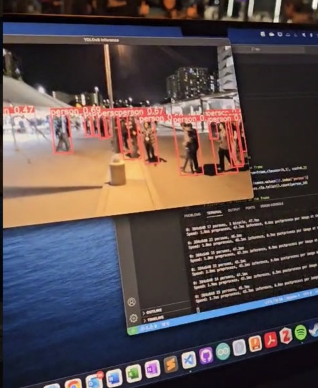The image size is (318, 388).
Task: Open Microsoft OneNote from the dock
Action: (x=152, y=370)
